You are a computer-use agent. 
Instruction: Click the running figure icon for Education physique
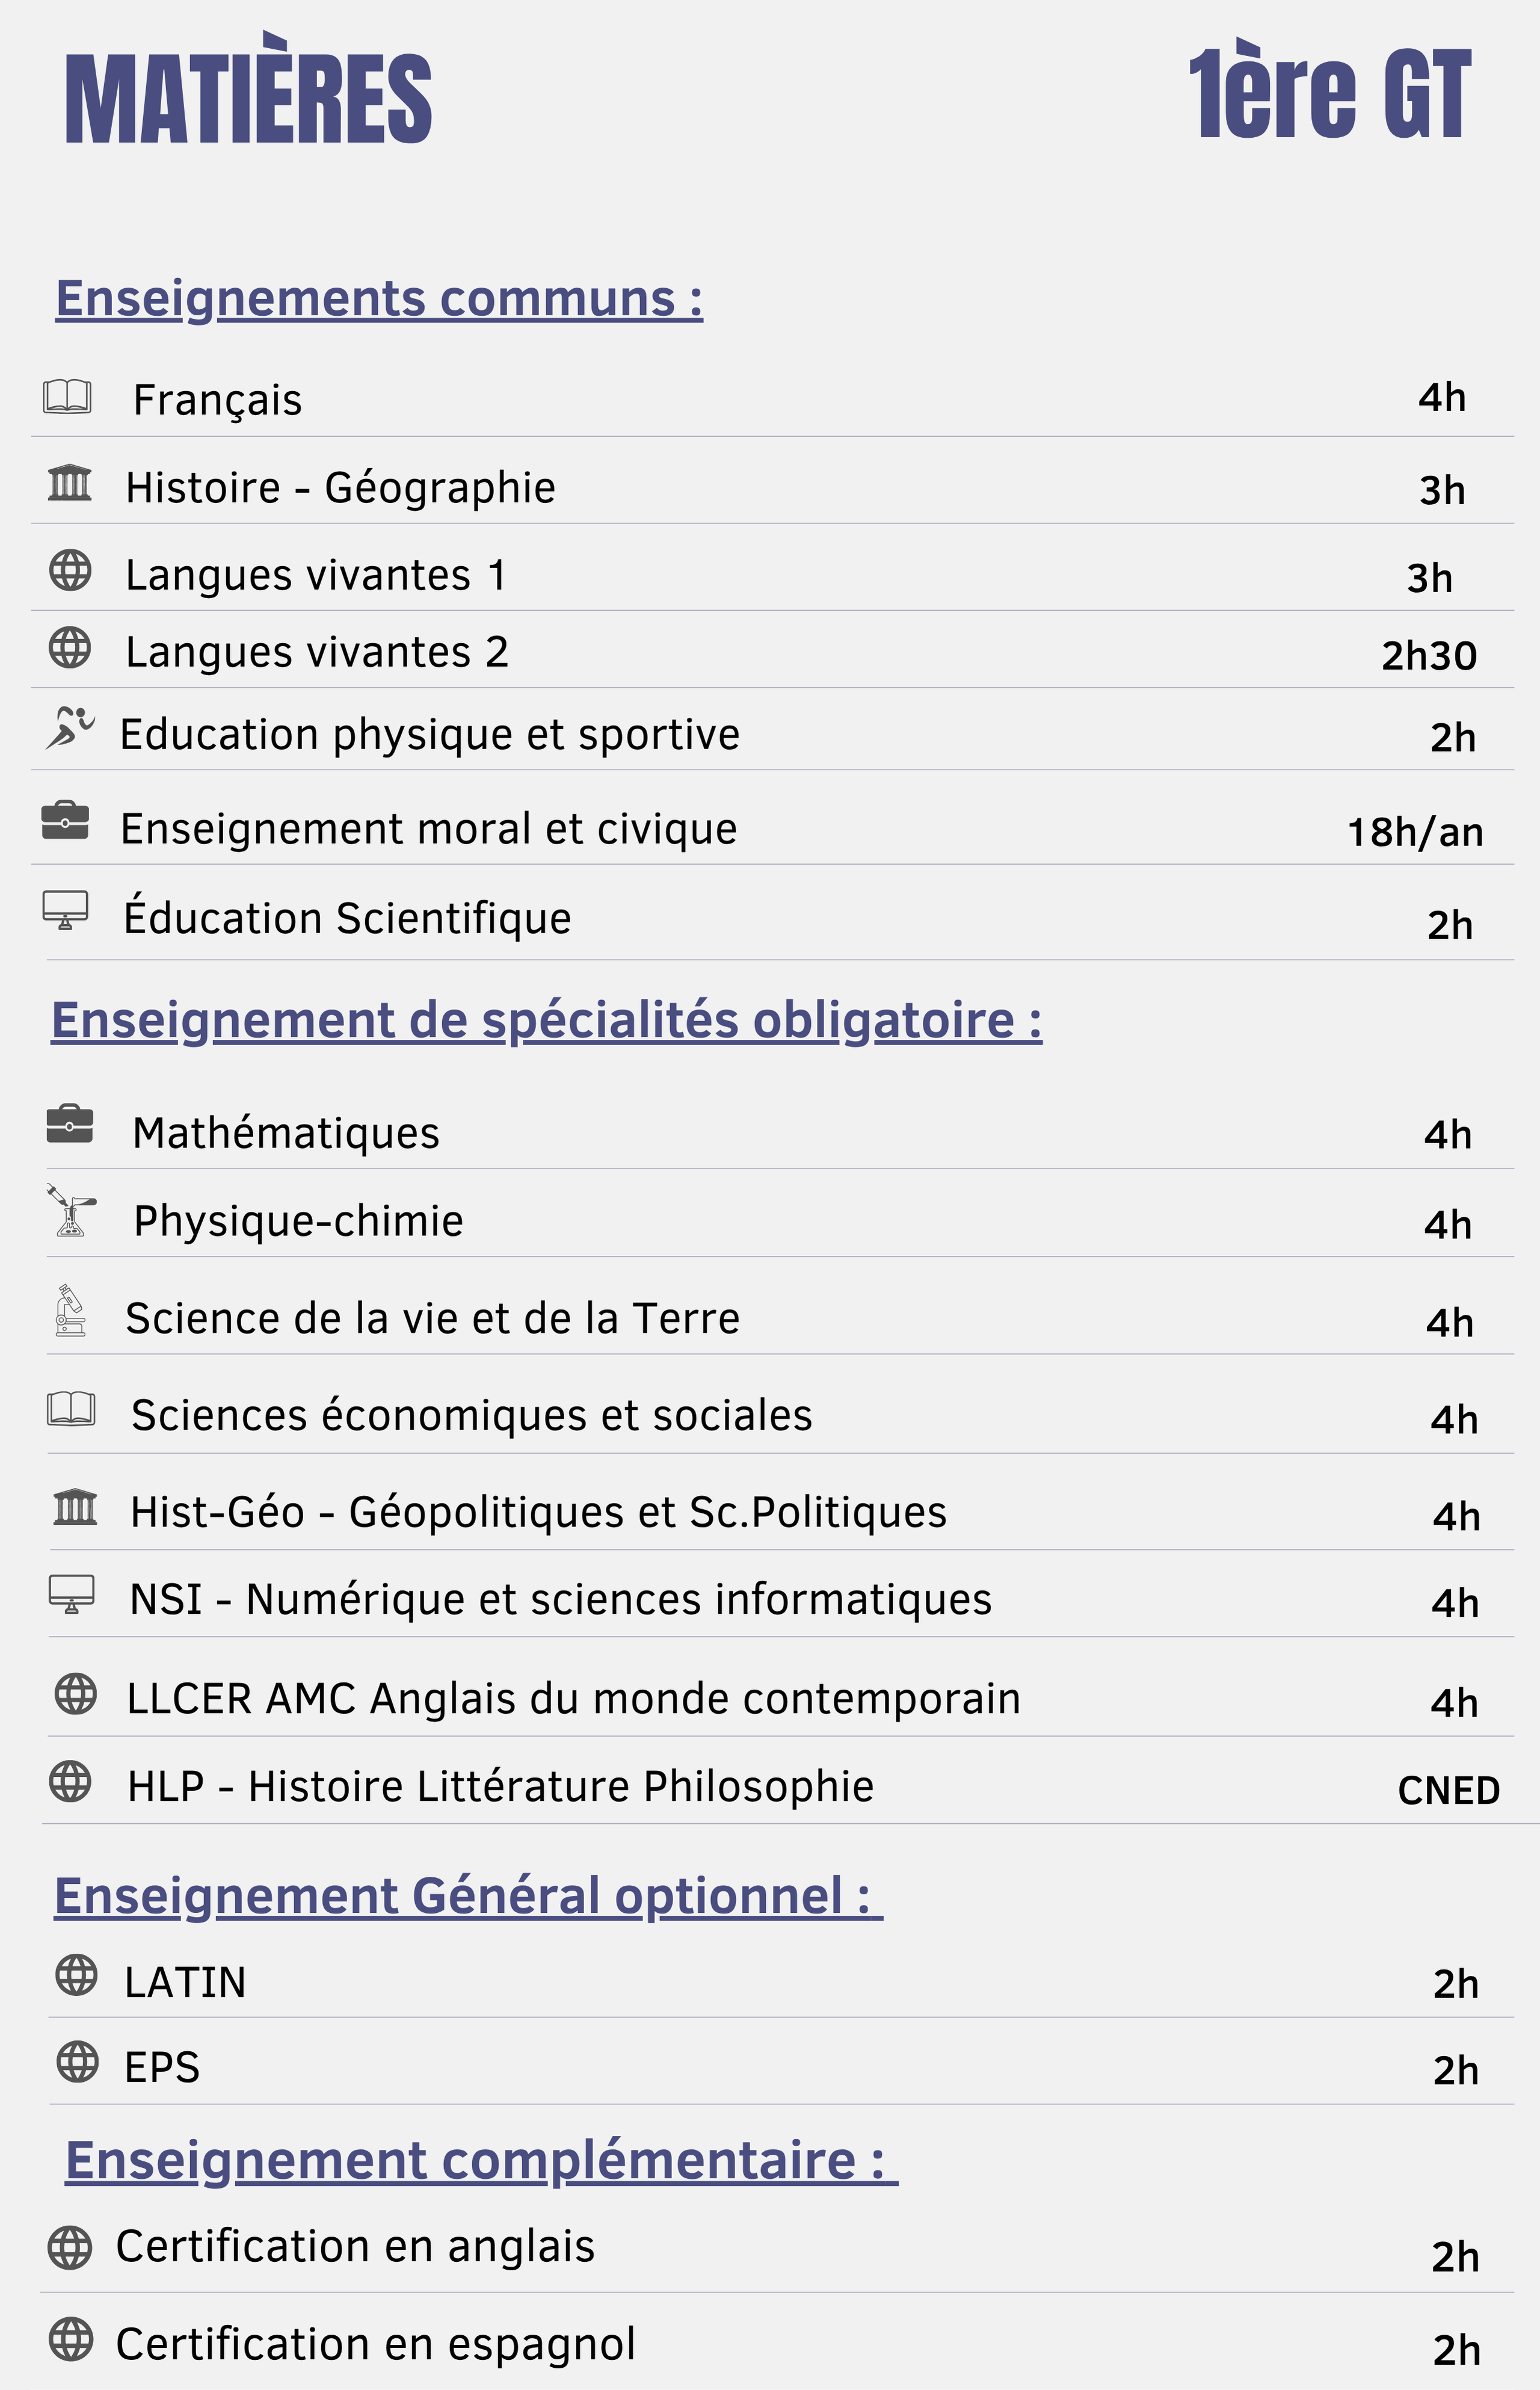tap(70, 727)
